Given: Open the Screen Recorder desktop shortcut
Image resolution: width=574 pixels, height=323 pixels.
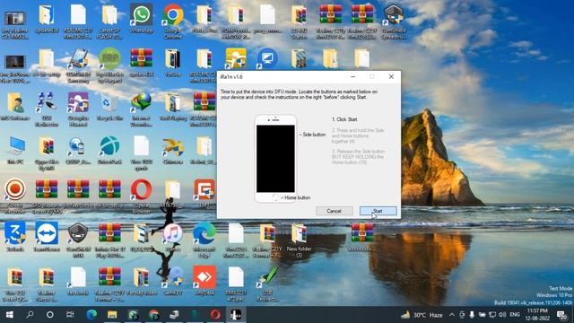Looking at the screenshot, I should click(x=15, y=196).
